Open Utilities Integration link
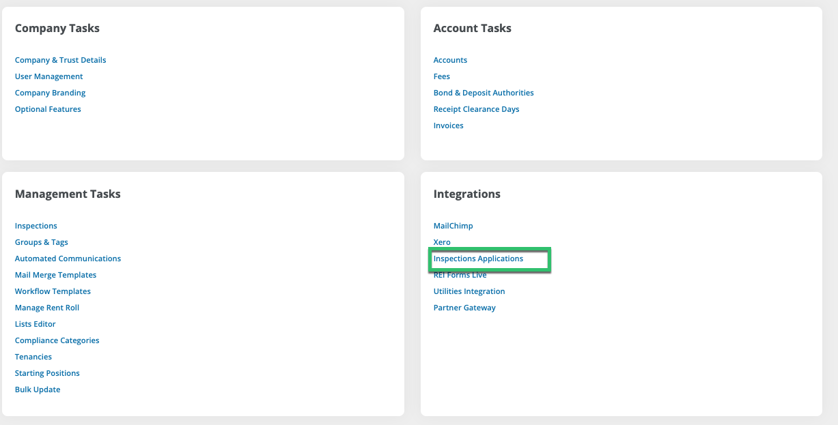This screenshot has width=838, height=425. click(x=469, y=291)
